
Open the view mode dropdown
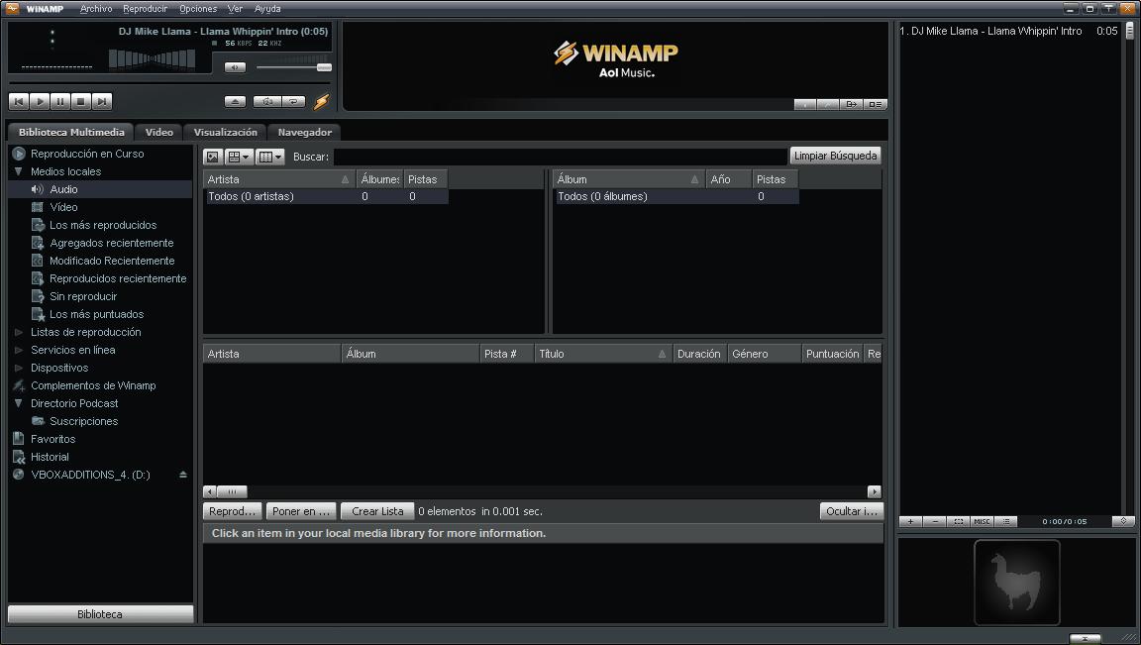point(238,157)
